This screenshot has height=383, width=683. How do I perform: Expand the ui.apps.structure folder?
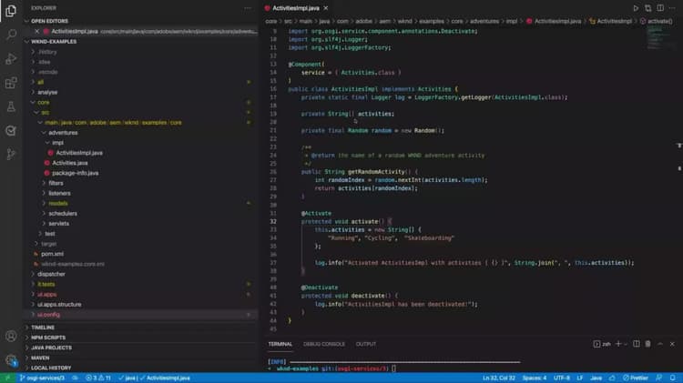[59, 304]
